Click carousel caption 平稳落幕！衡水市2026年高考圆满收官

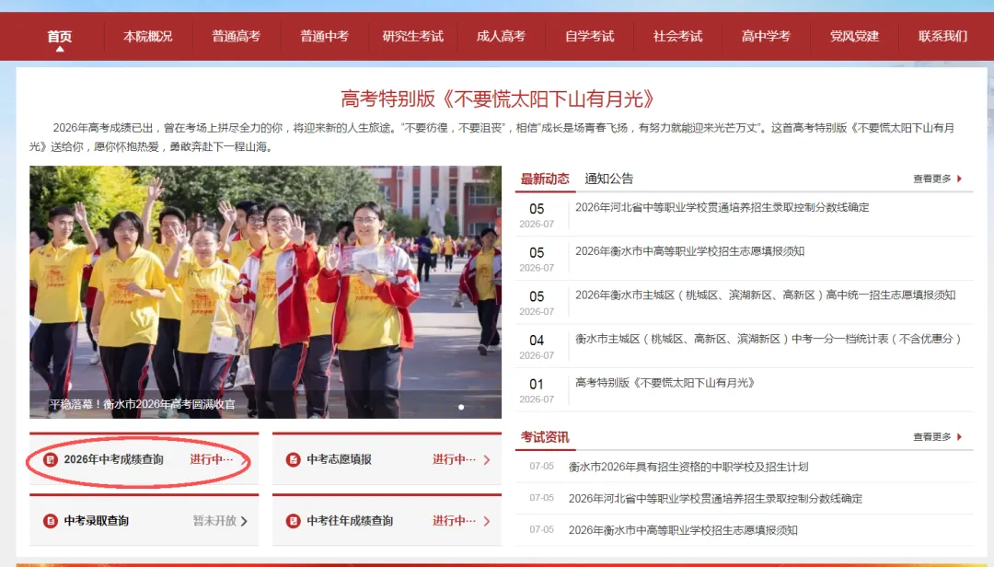tap(142, 404)
